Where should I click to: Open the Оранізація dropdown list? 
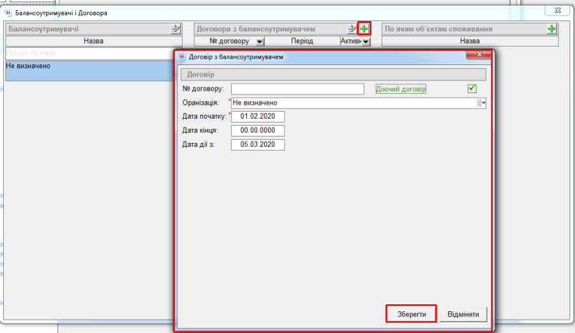pos(482,103)
